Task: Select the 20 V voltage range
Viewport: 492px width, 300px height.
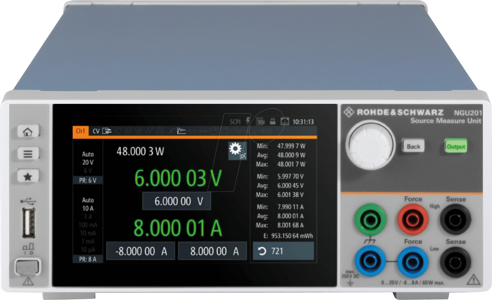Action: (88, 163)
